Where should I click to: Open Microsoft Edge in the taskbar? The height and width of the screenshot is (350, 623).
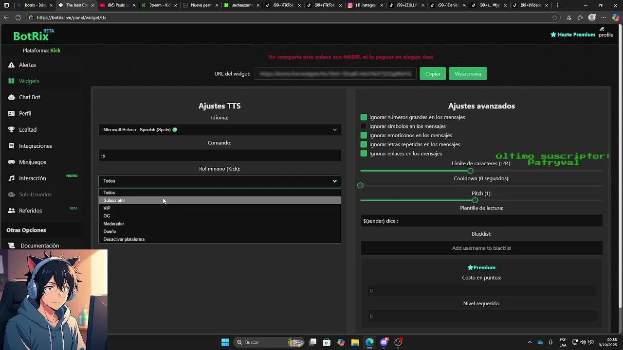tap(369, 342)
